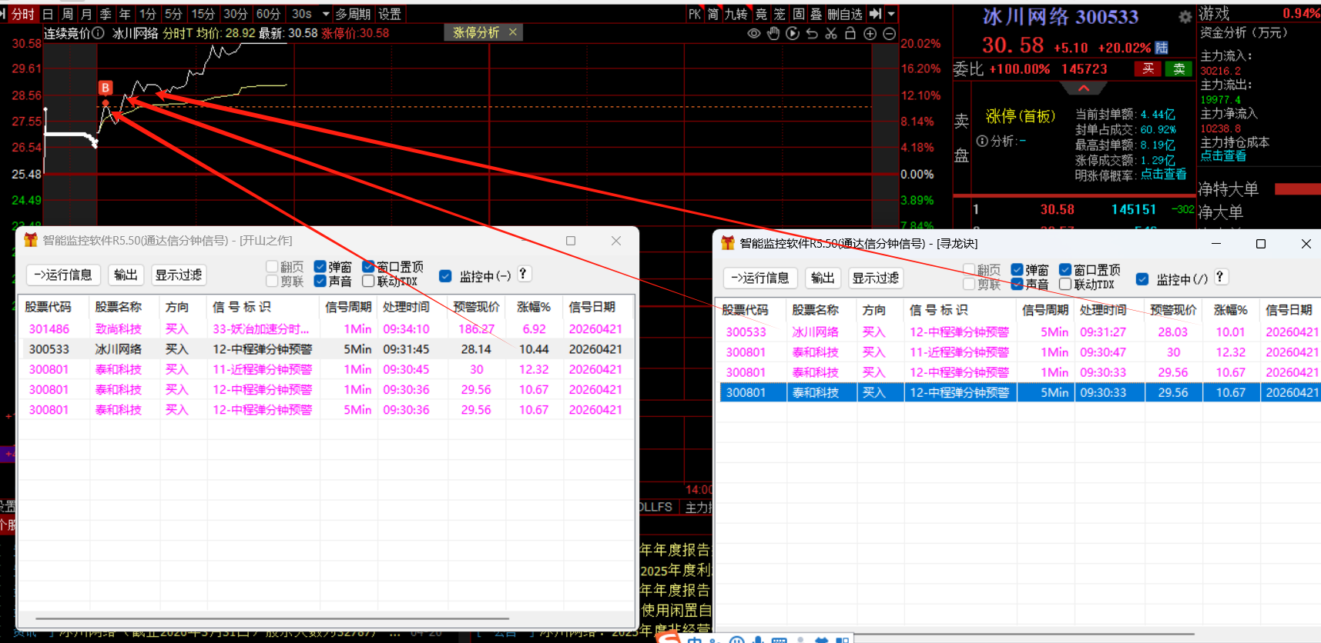This screenshot has height=643, width=1321.
Task: Click the gift logo of the 开山之作 window
Action: 31,240
